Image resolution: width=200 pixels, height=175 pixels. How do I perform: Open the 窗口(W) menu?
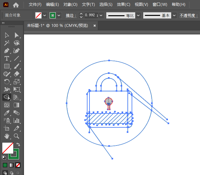click(x=160, y=5)
